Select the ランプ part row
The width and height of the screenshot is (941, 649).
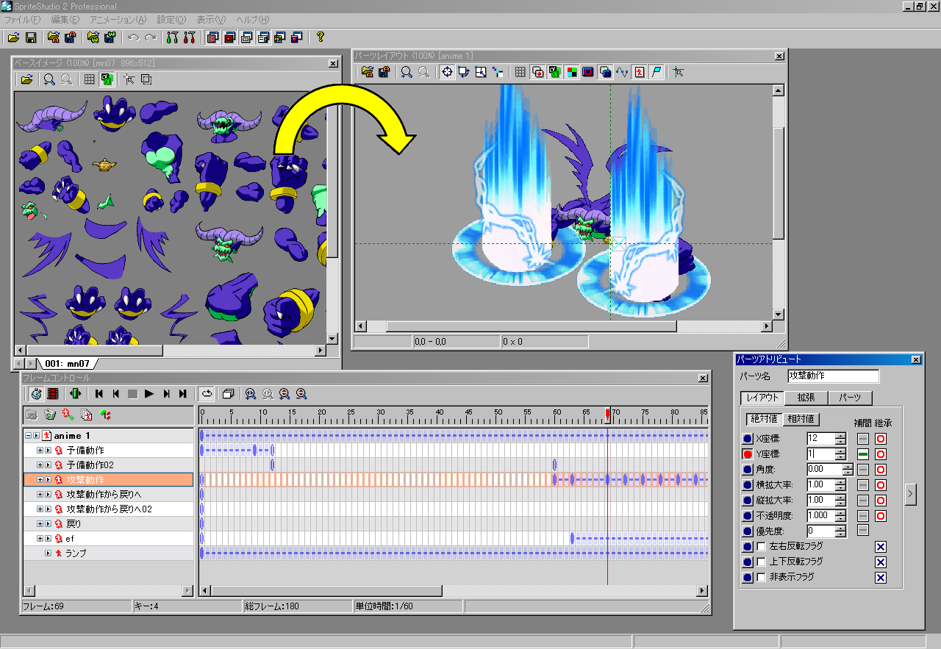click(108, 553)
